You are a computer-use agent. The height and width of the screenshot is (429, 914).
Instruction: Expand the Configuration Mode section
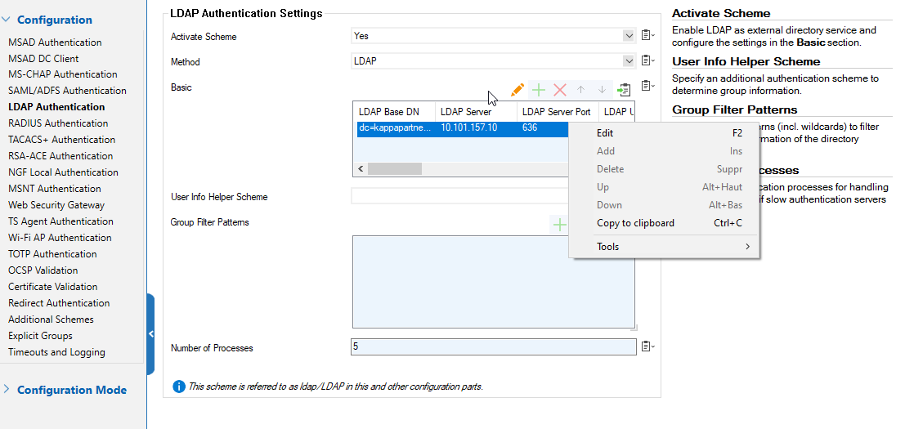click(71, 390)
